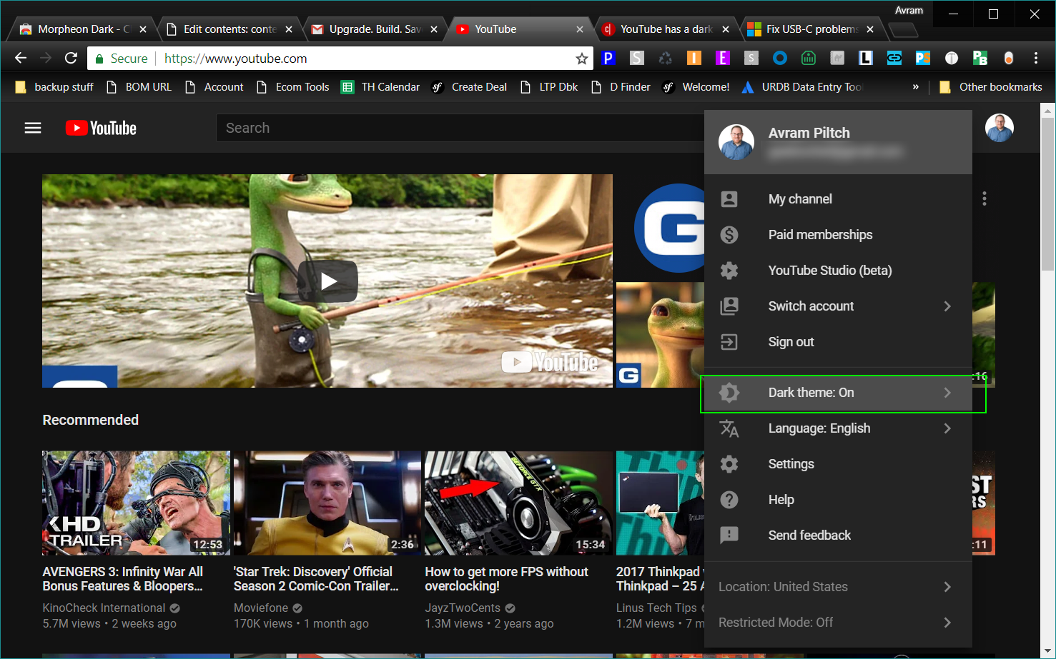Open JayzTwoCents channel link

pyautogui.click(x=463, y=608)
